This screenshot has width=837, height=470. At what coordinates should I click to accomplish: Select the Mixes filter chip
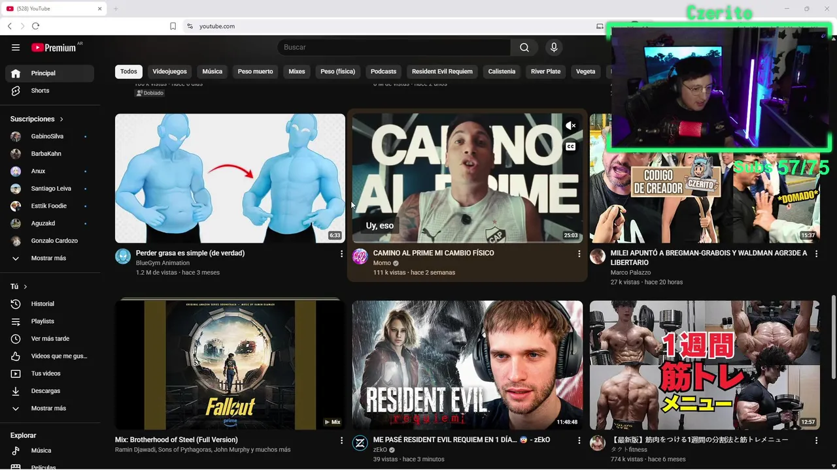tap(297, 71)
